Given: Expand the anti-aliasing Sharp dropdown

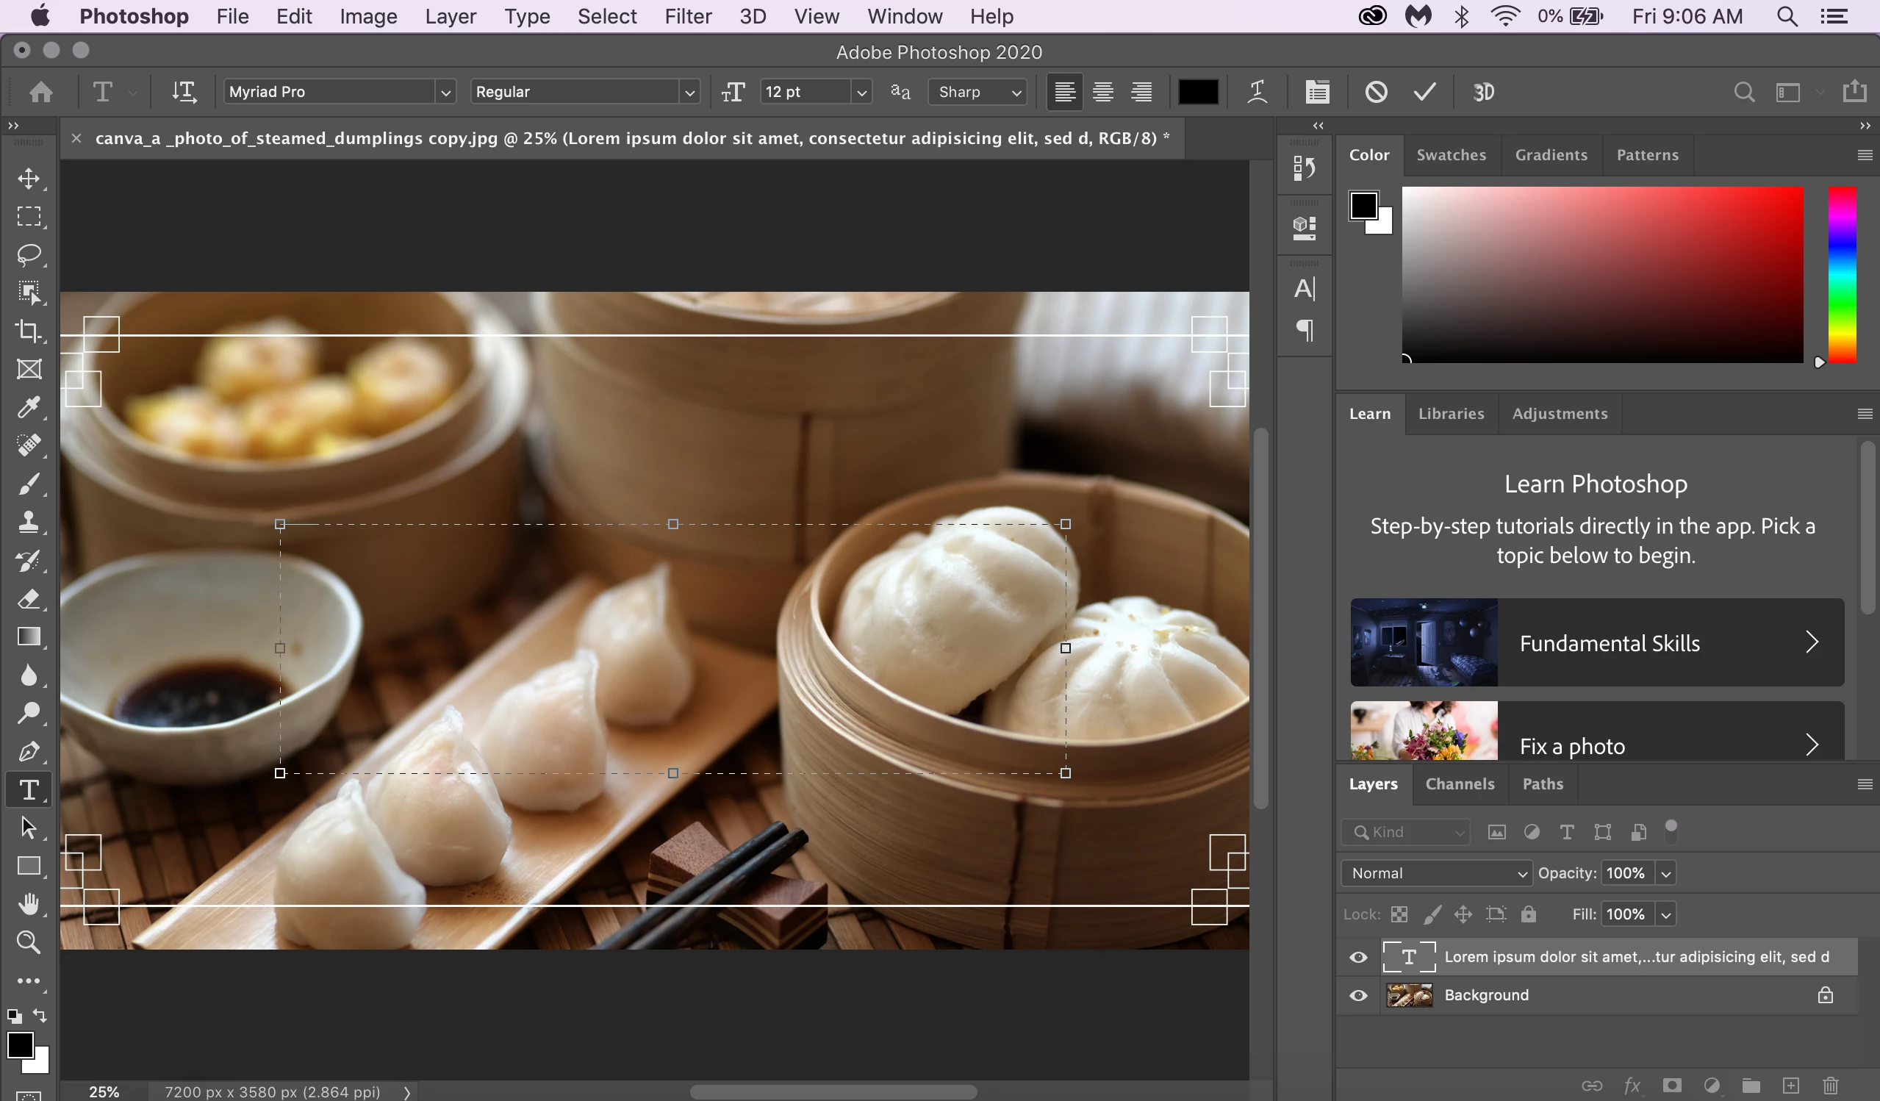Looking at the screenshot, I should pos(977,92).
